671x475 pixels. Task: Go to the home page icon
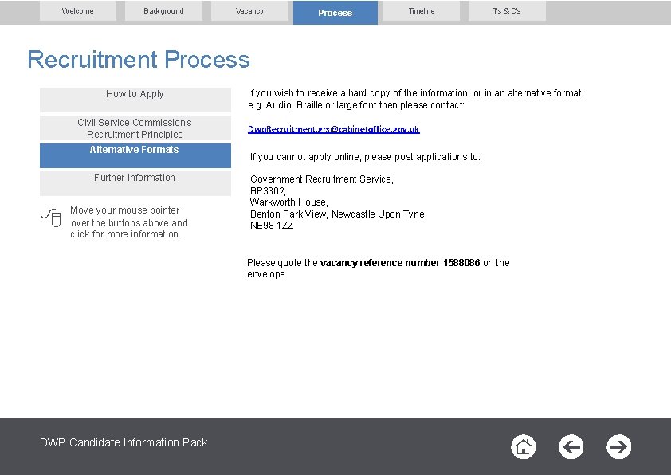[523, 447]
